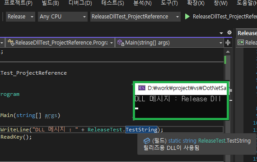Open the 프로젝트(P) menu
The image size is (257, 162).
coord(18,3)
